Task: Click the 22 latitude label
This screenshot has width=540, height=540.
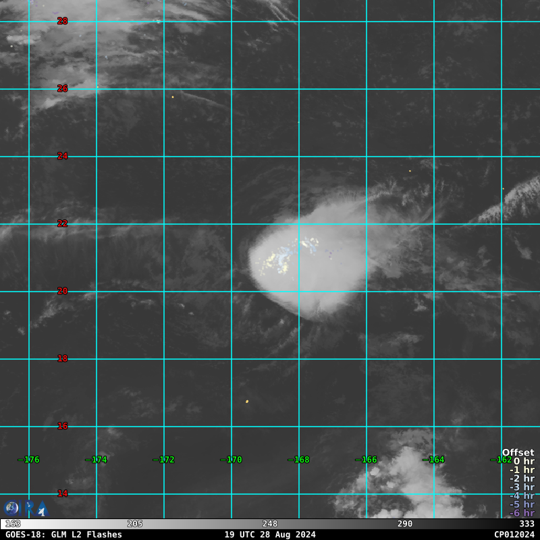Action: (62, 223)
